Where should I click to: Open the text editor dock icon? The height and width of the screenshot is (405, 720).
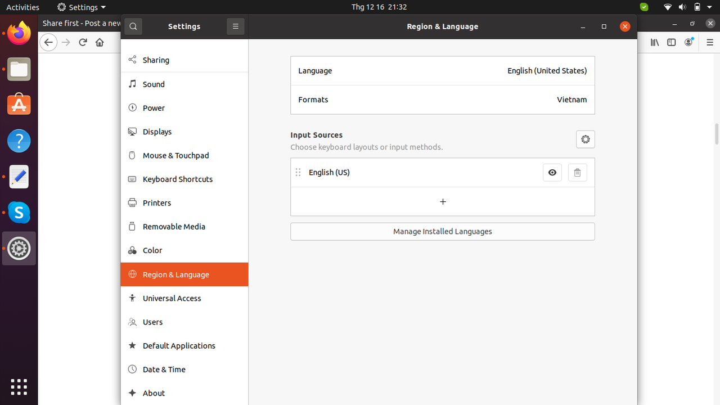point(19,177)
